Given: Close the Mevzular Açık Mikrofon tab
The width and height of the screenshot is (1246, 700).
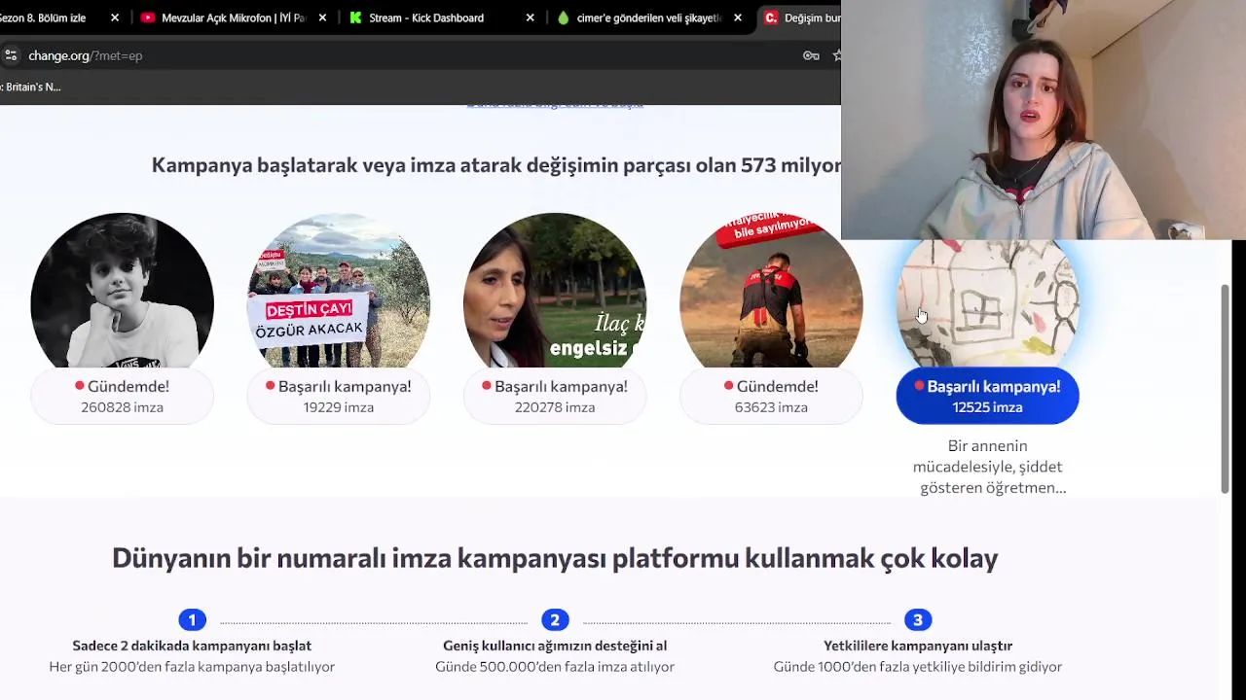Looking at the screenshot, I should coord(322,17).
